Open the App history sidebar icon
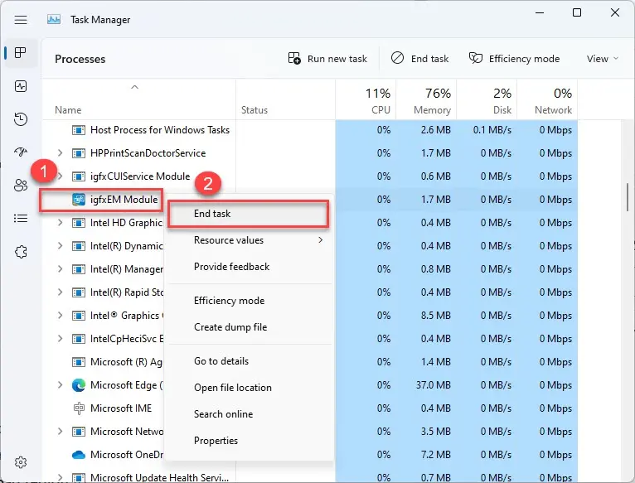 point(22,119)
